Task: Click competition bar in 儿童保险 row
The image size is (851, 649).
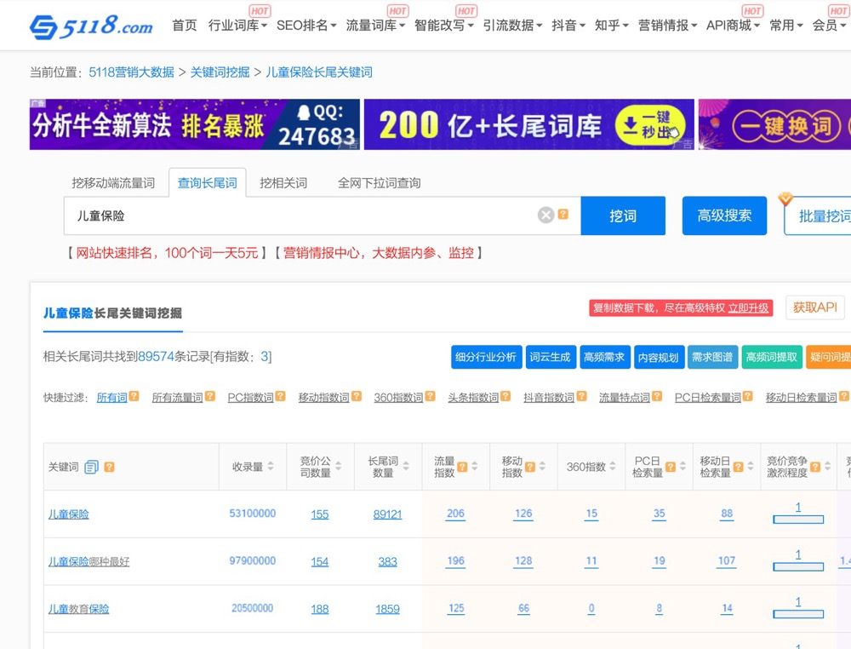Action: (798, 520)
